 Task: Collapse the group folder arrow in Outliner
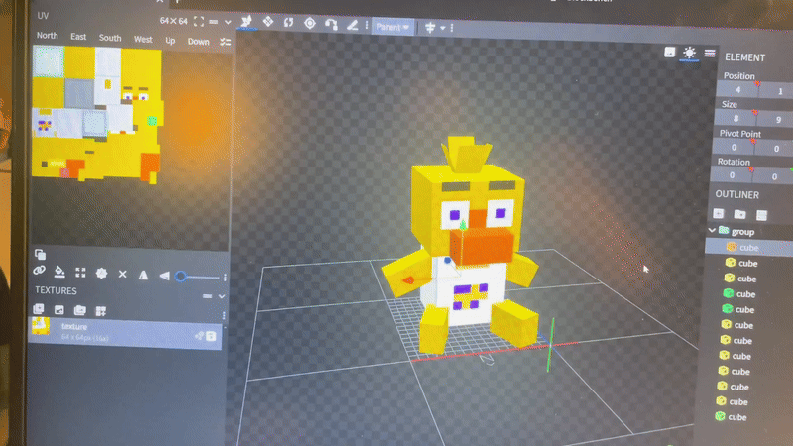712,230
